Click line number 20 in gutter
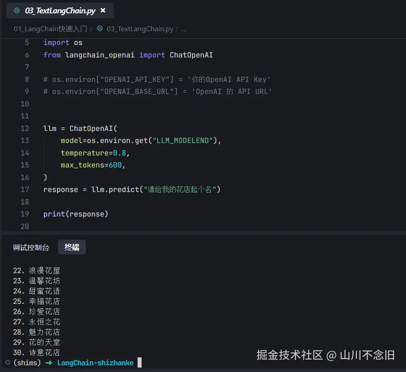Viewport: 406px width, 372px height. click(25, 226)
